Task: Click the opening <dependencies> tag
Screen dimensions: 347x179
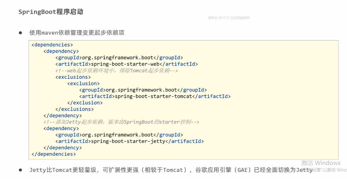Action: click(52, 45)
